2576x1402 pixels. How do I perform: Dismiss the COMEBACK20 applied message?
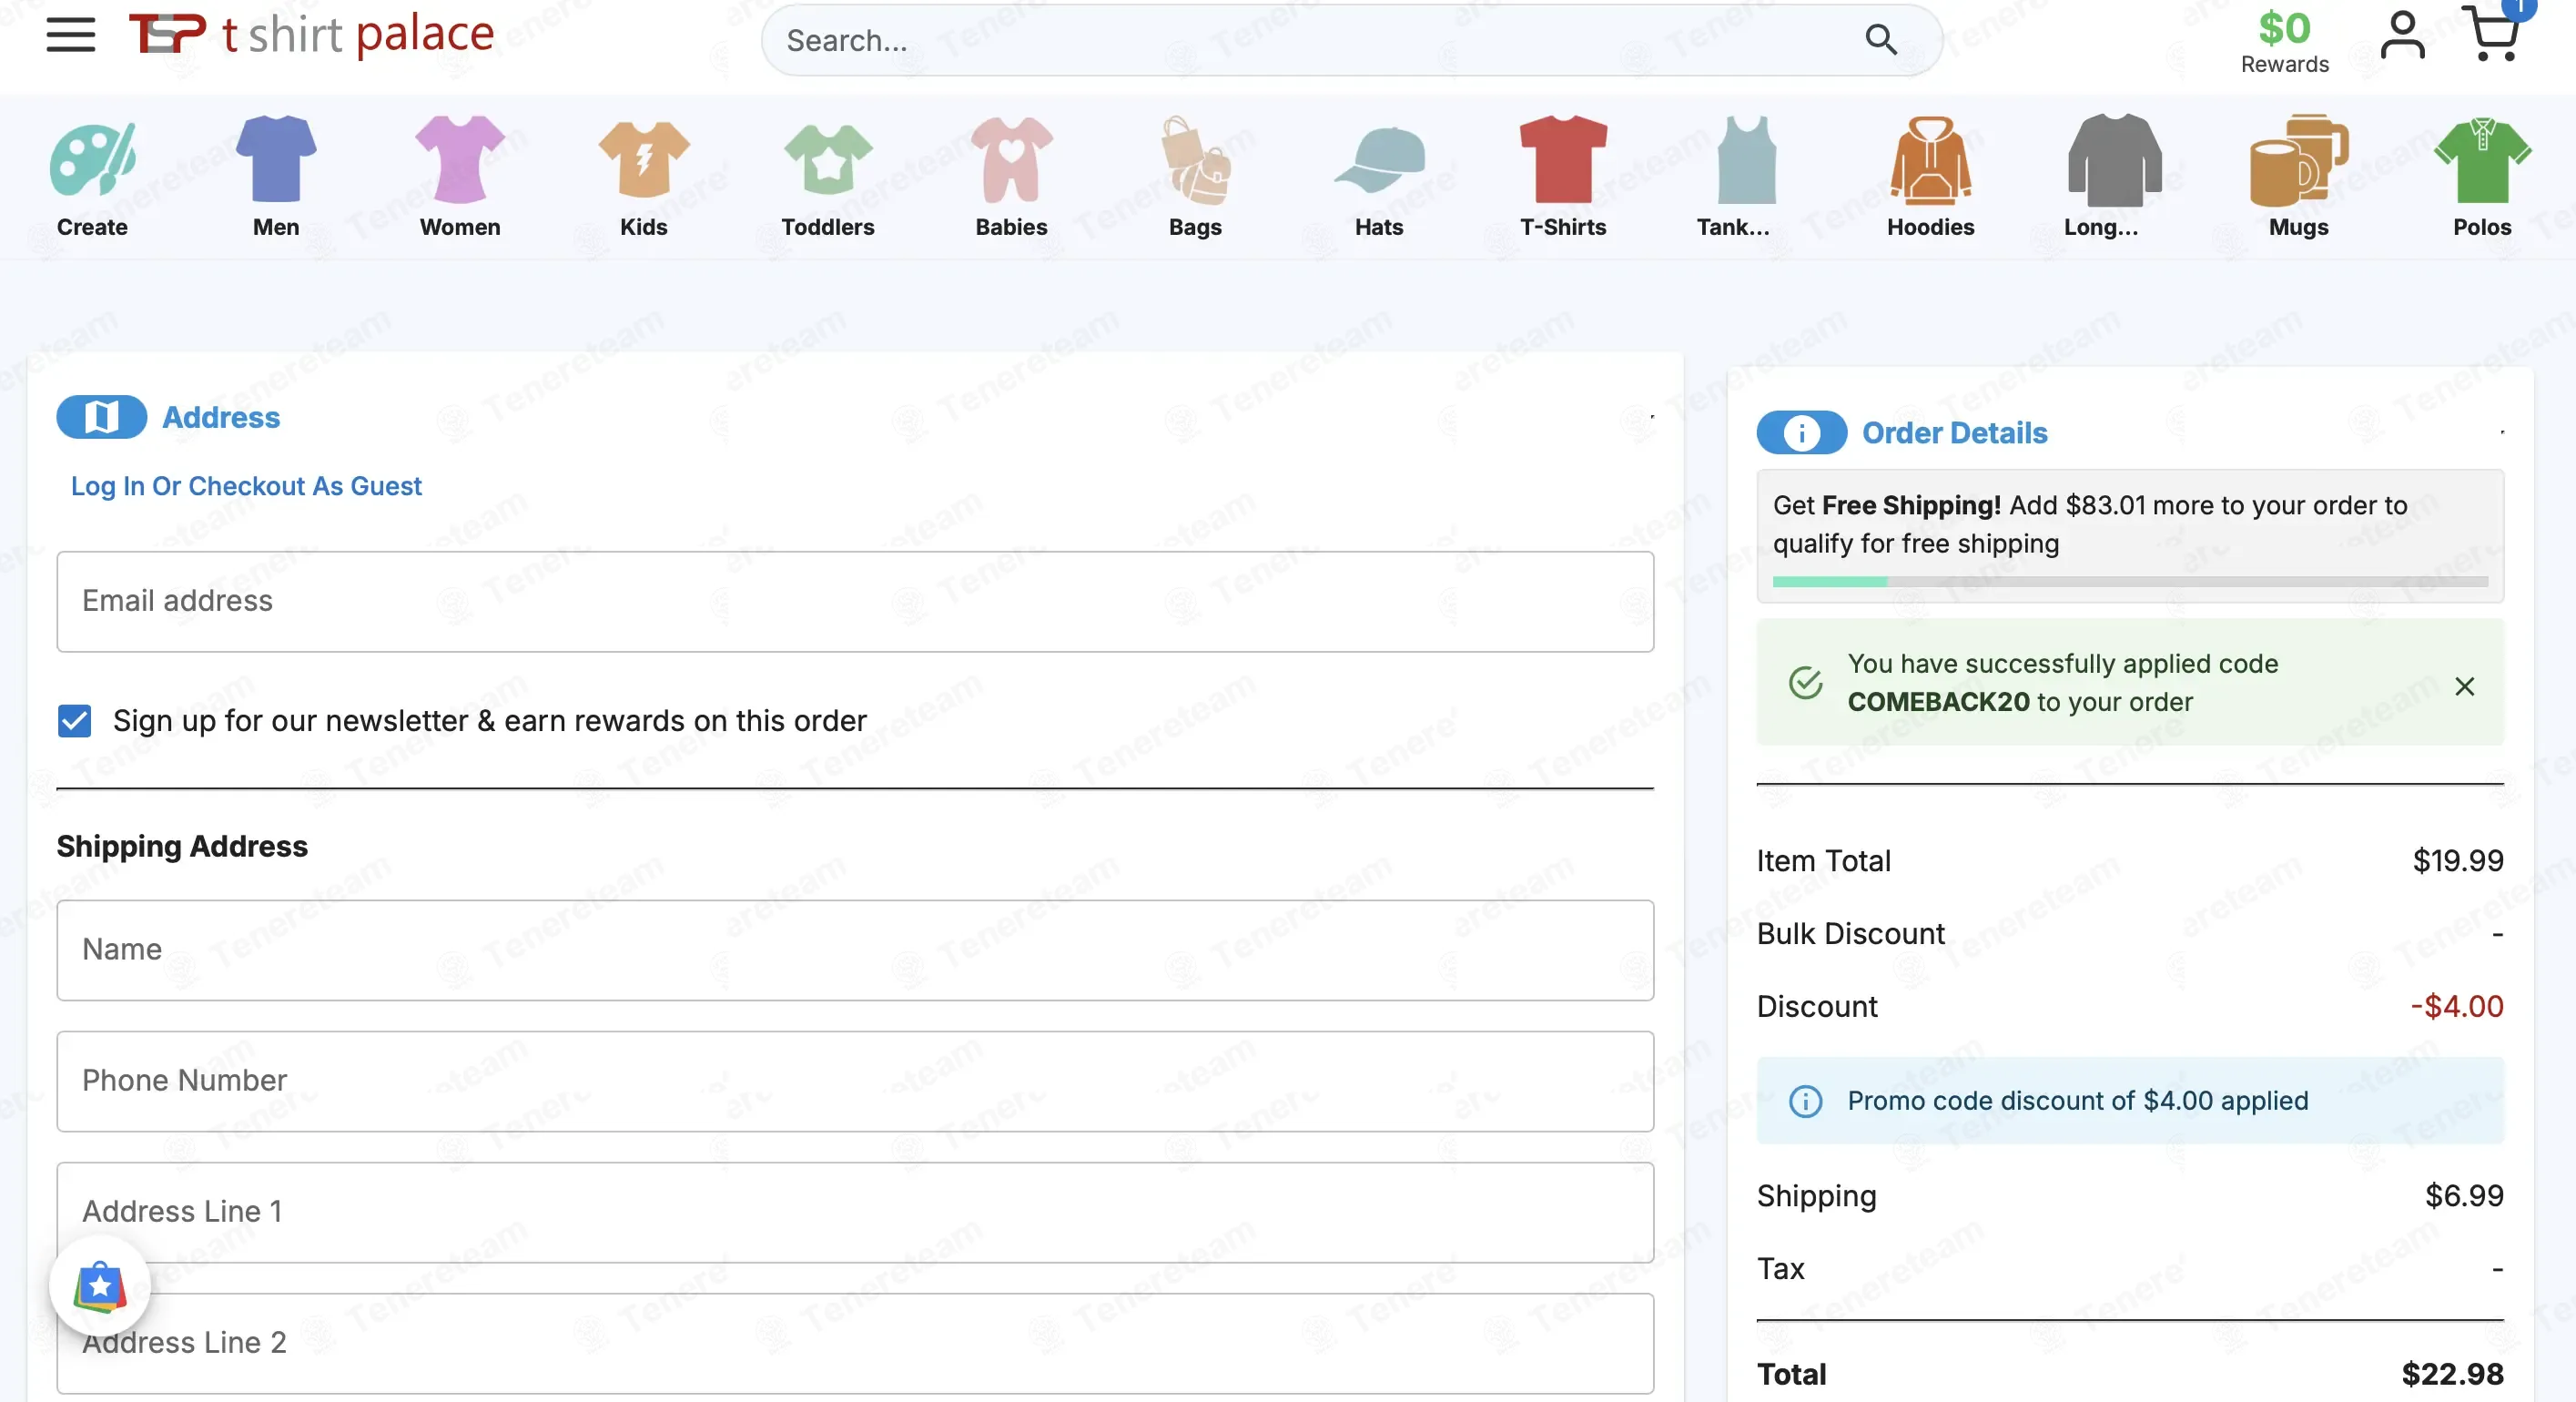coord(2464,686)
